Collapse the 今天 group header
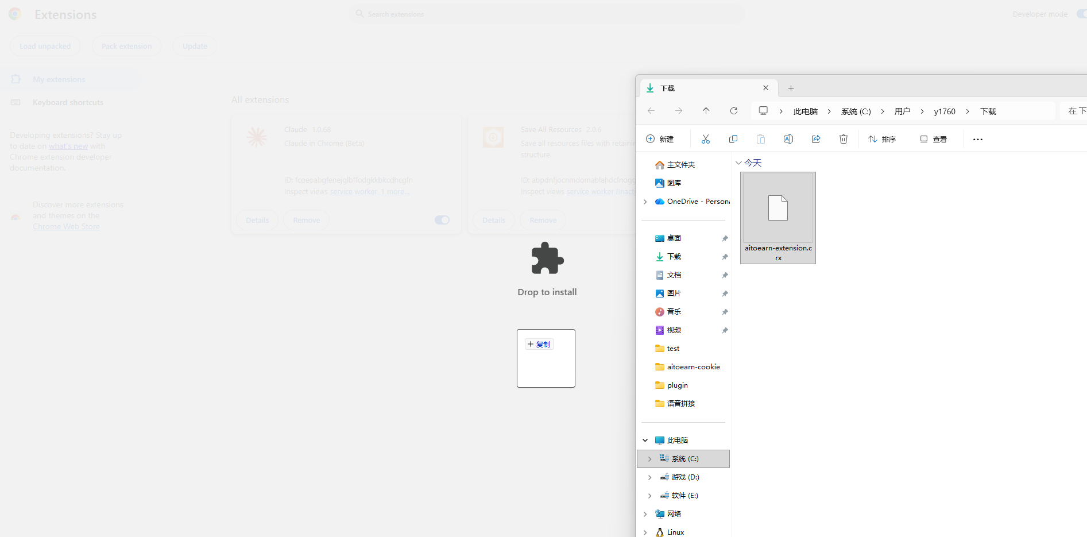The height and width of the screenshot is (537, 1087). (738, 163)
